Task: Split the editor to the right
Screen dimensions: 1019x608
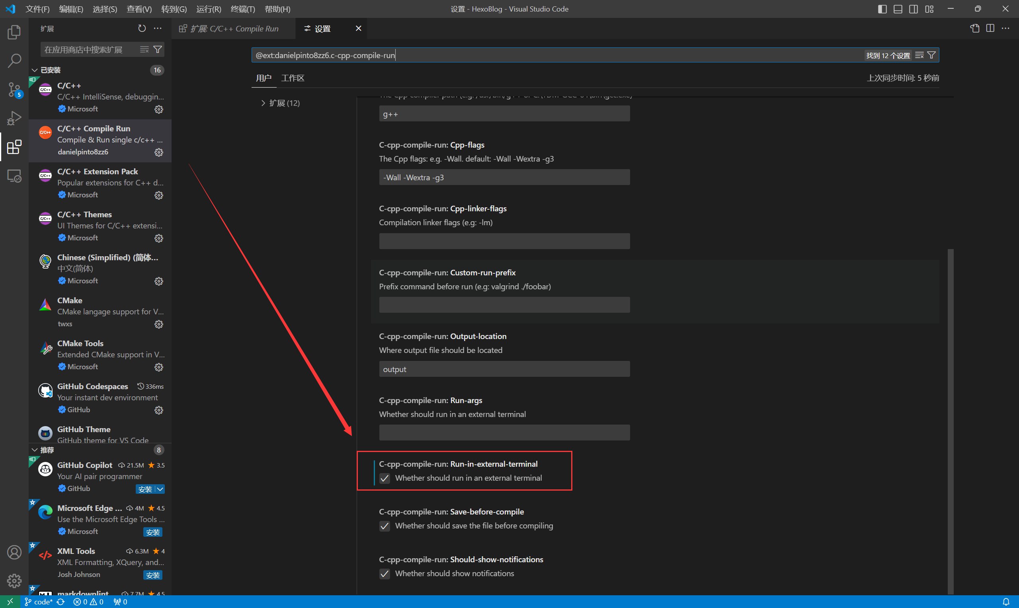Action: point(990,28)
